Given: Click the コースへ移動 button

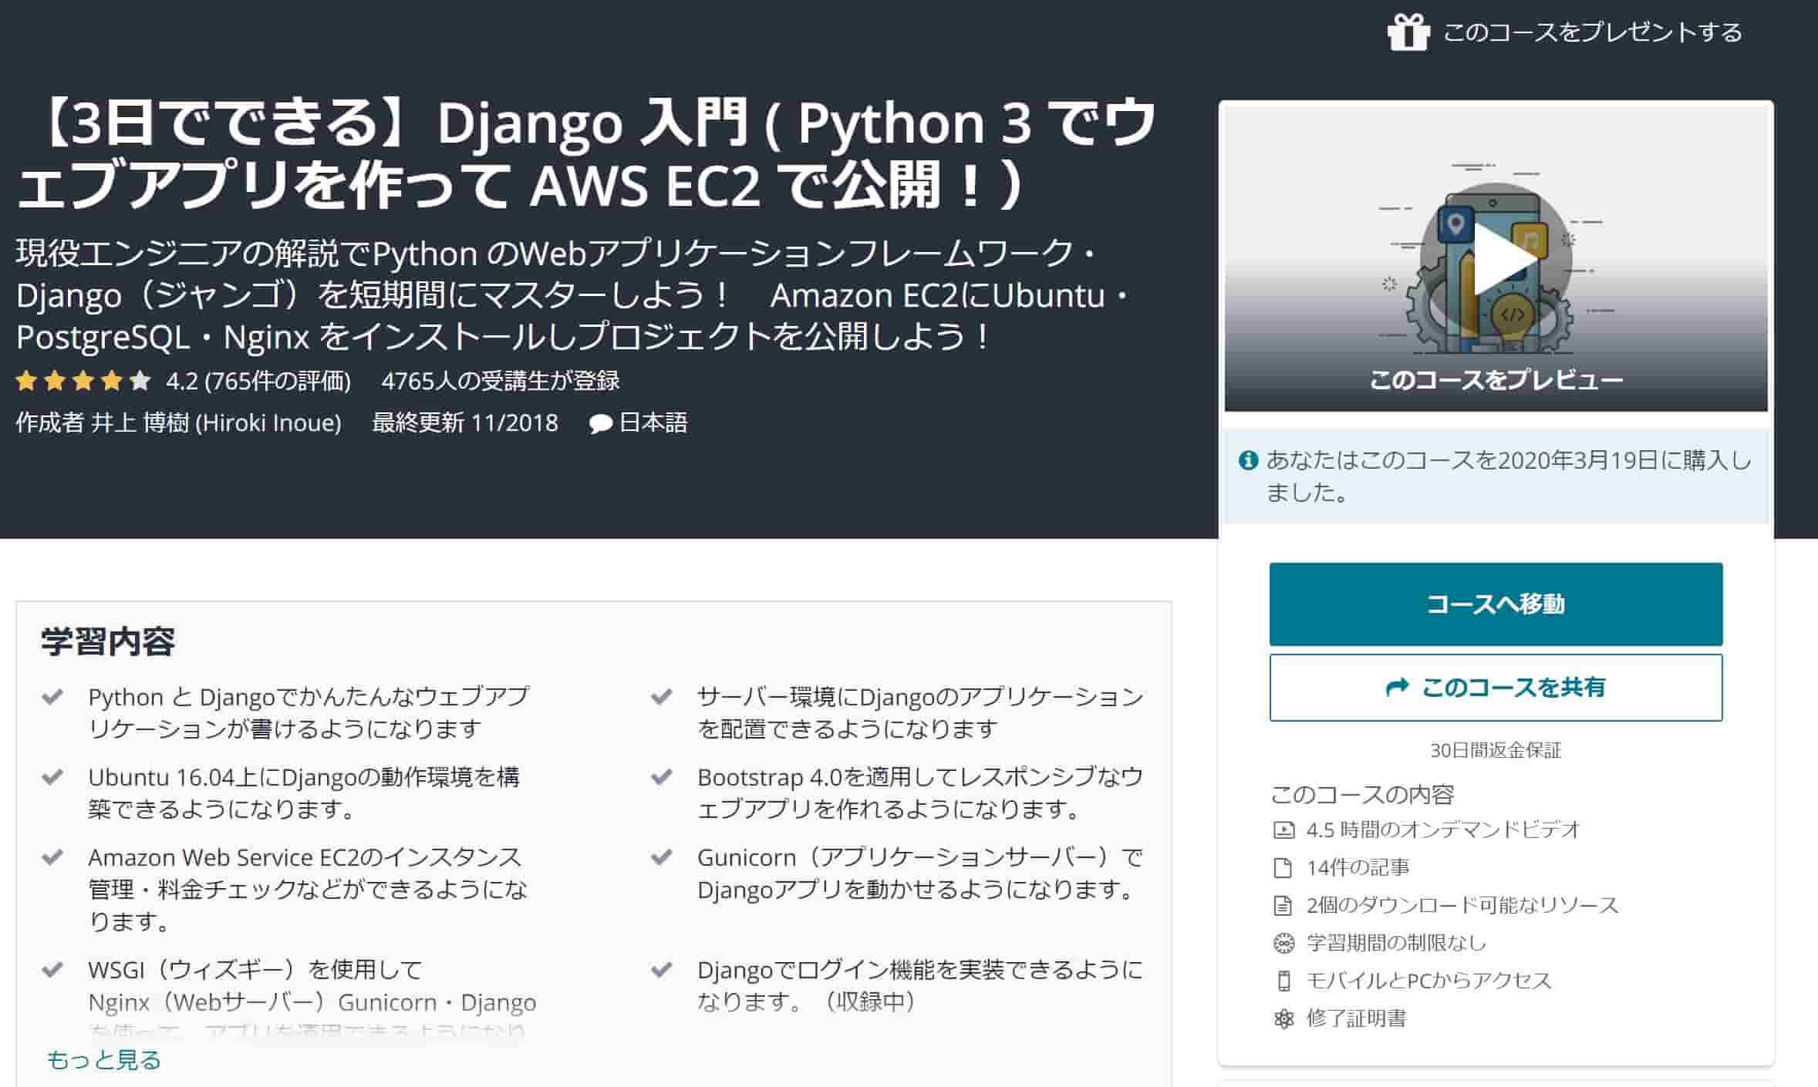Looking at the screenshot, I should tap(1496, 604).
